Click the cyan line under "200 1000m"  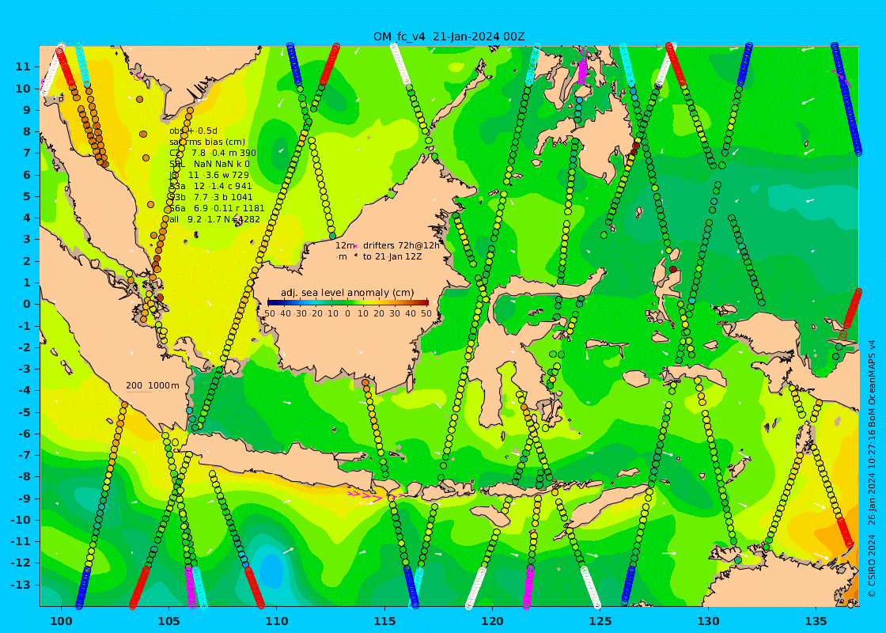click(138, 392)
